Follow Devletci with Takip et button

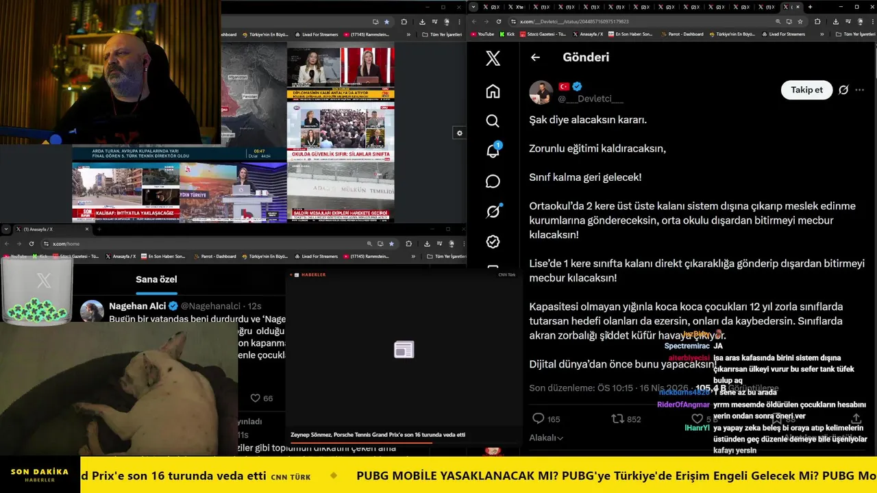[806, 90]
